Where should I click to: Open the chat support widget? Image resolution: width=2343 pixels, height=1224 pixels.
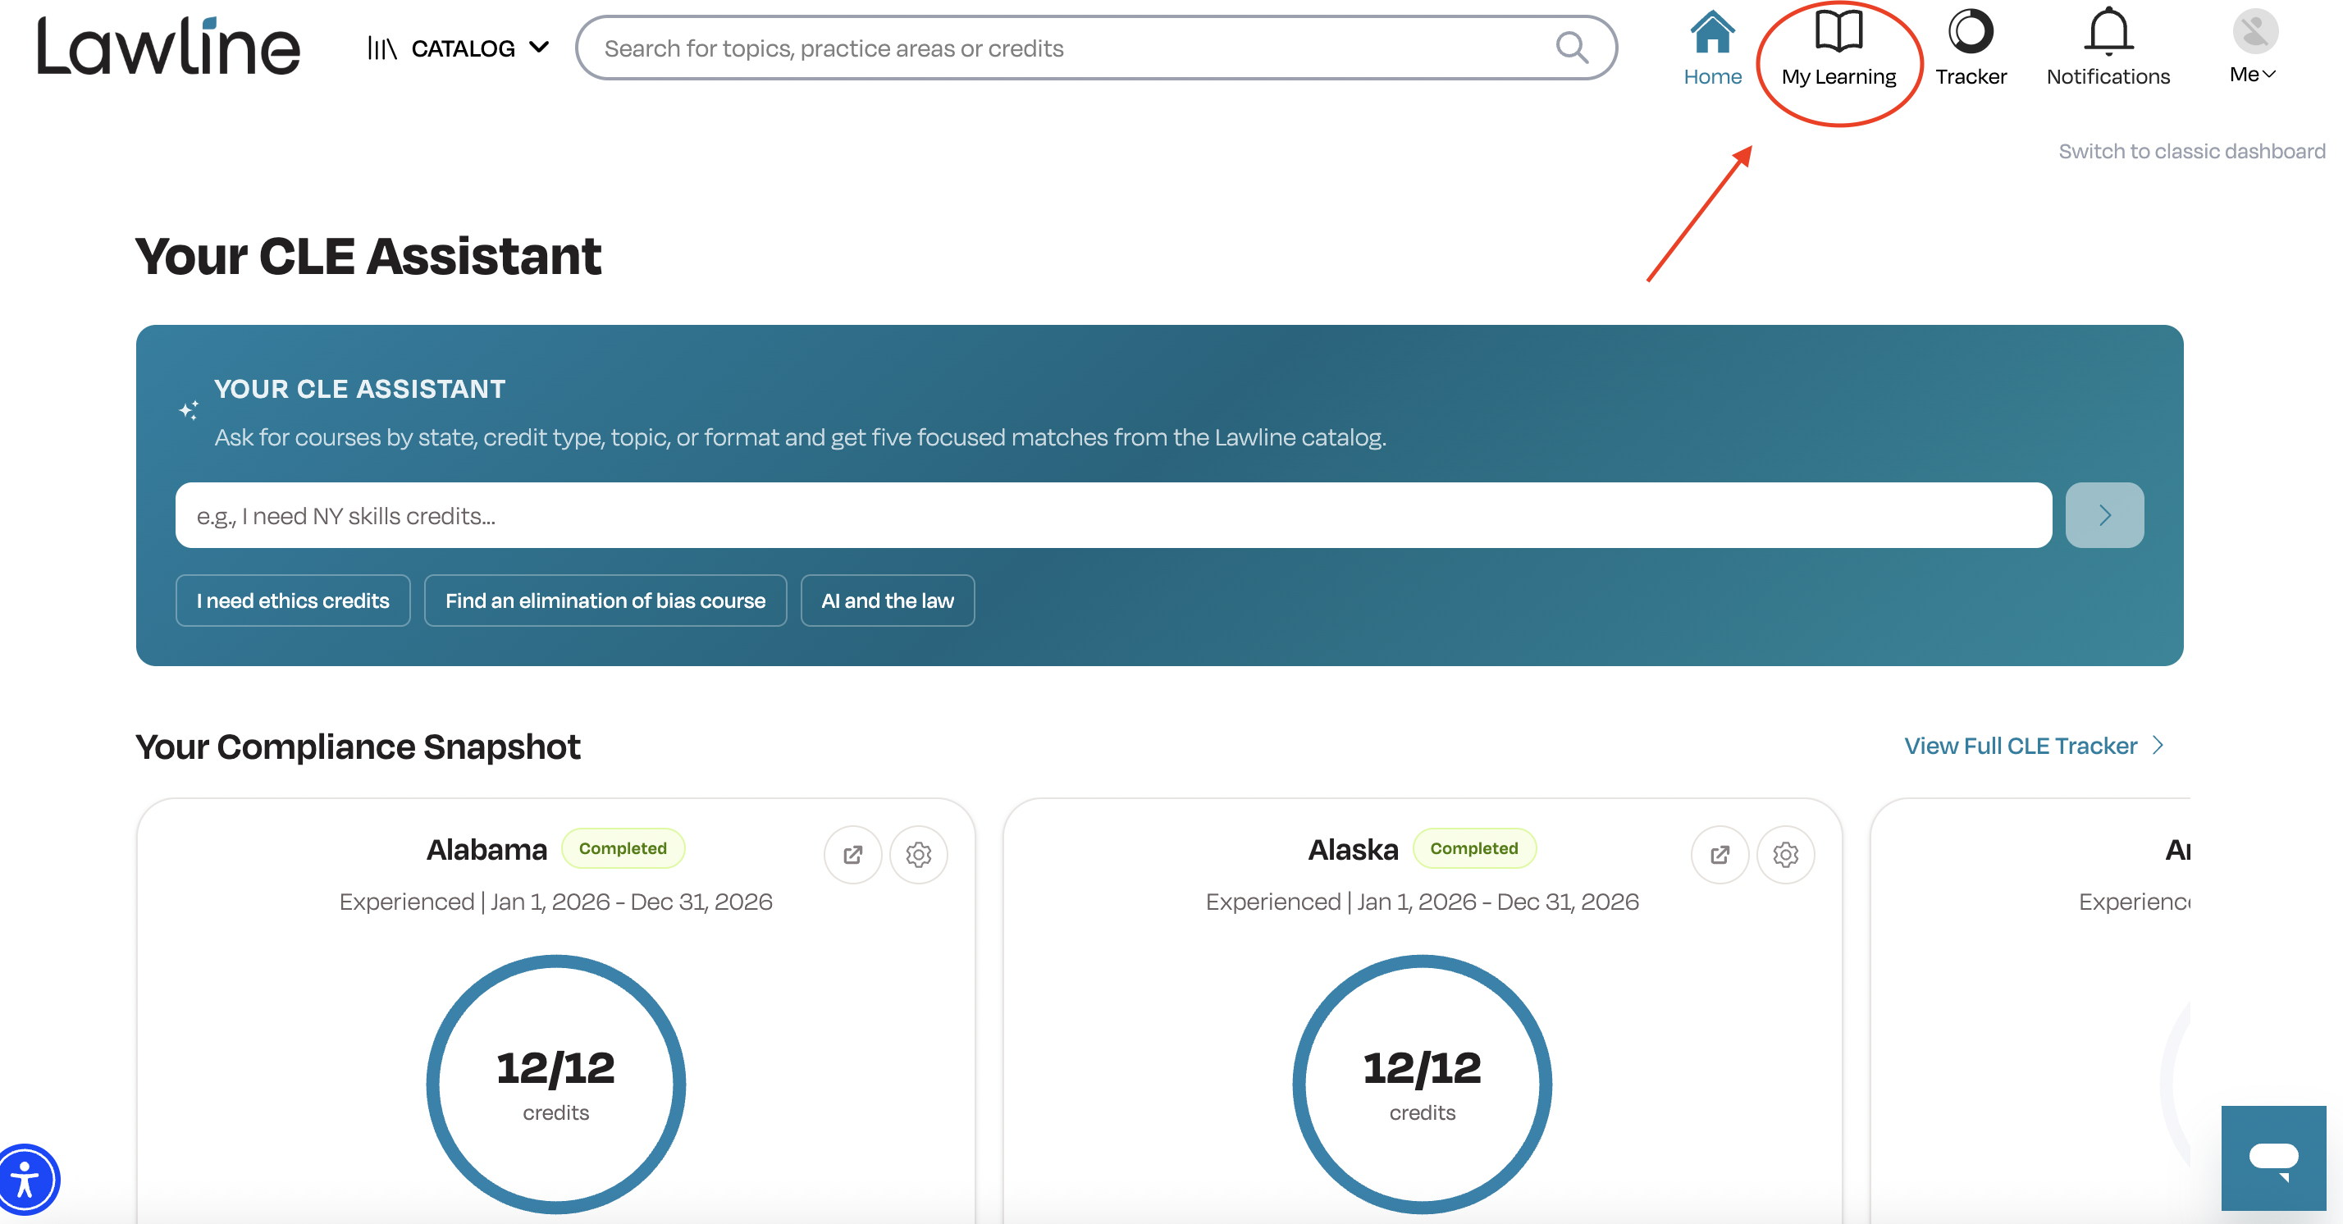coord(2273,1158)
